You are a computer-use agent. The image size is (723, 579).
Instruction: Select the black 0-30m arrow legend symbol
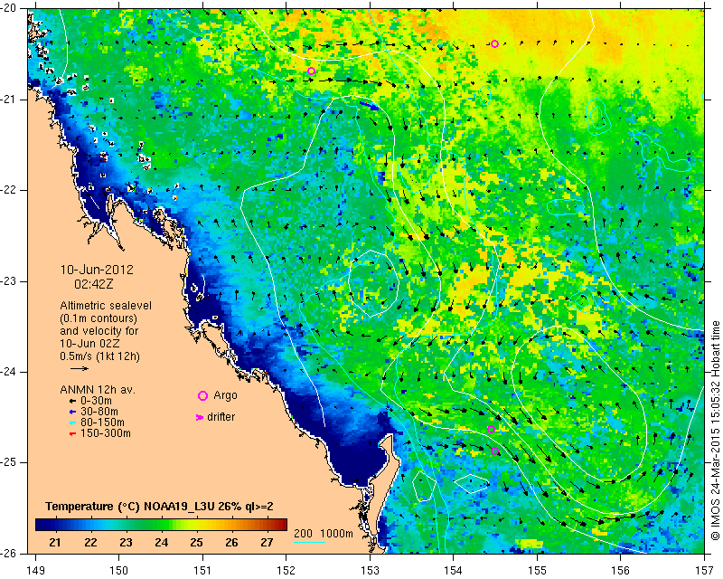[72, 402]
